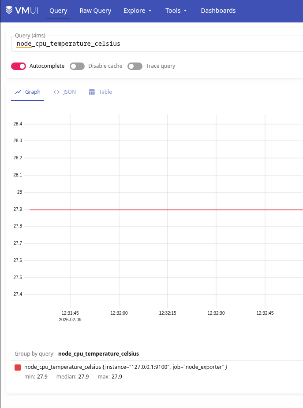Image resolution: width=303 pixels, height=408 pixels.
Task: Expand the Explore dropdown menu
Action: click(137, 11)
